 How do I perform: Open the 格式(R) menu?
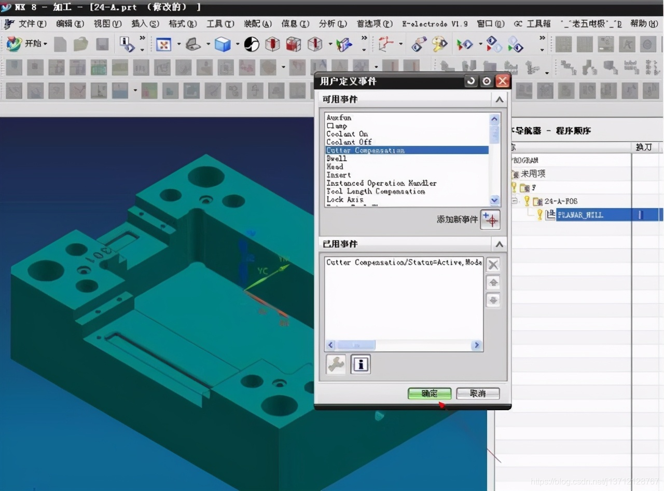pyautogui.click(x=183, y=24)
